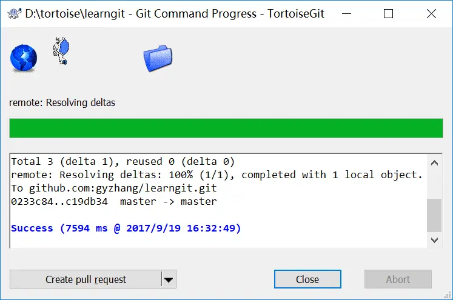Maximize the Git Command Progress window
The height and width of the screenshot is (300, 453).
point(388,13)
